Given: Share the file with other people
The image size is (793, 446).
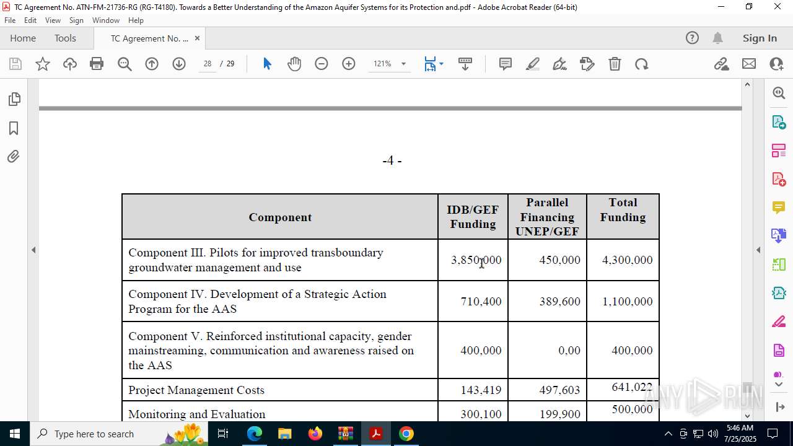Looking at the screenshot, I should [x=776, y=64].
